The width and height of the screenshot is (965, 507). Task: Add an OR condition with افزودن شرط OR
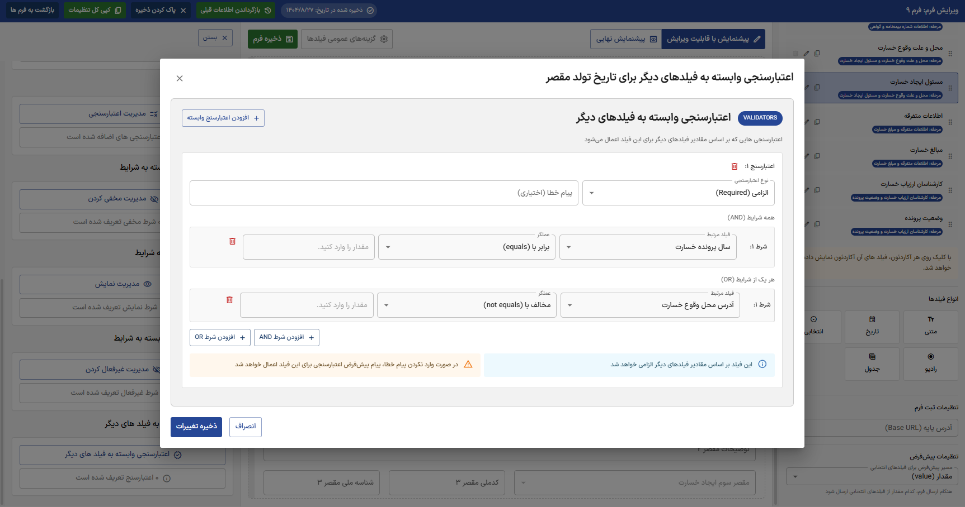[x=220, y=337]
